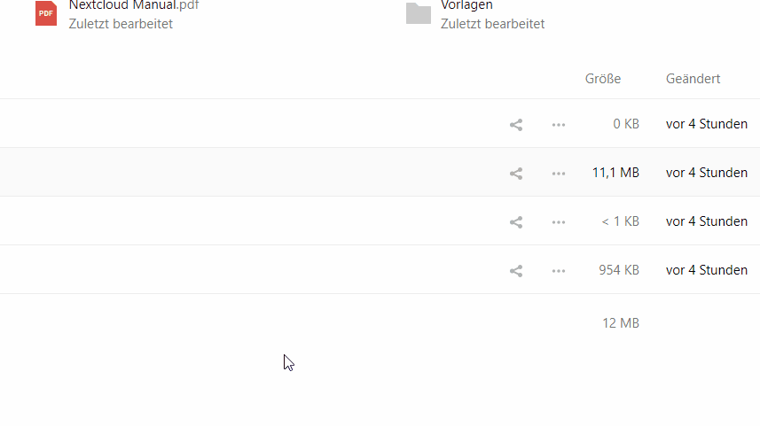Share the item smaller than 1 KB
This screenshot has height=426, width=760.
[x=516, y=222]
